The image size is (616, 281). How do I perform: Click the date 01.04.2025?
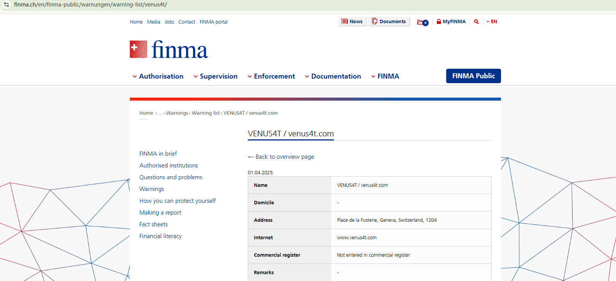point(260,173)
